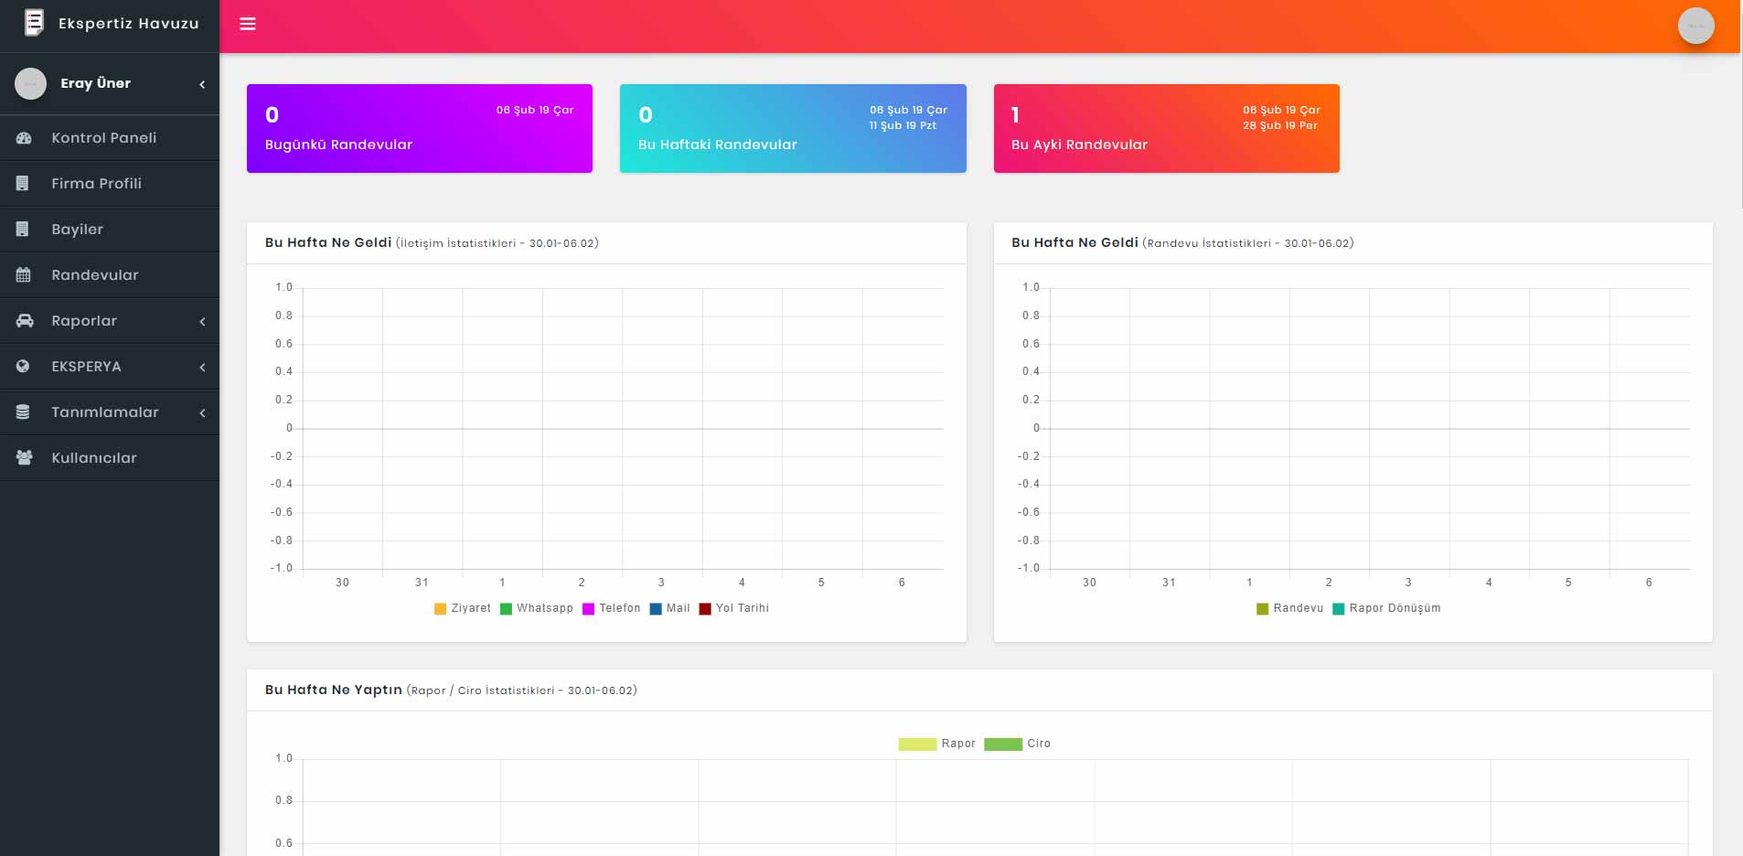Toggle Rapor series yellow legend swatch

click(917, 744)
